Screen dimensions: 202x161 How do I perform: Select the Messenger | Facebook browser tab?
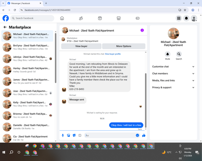[25, 3]
